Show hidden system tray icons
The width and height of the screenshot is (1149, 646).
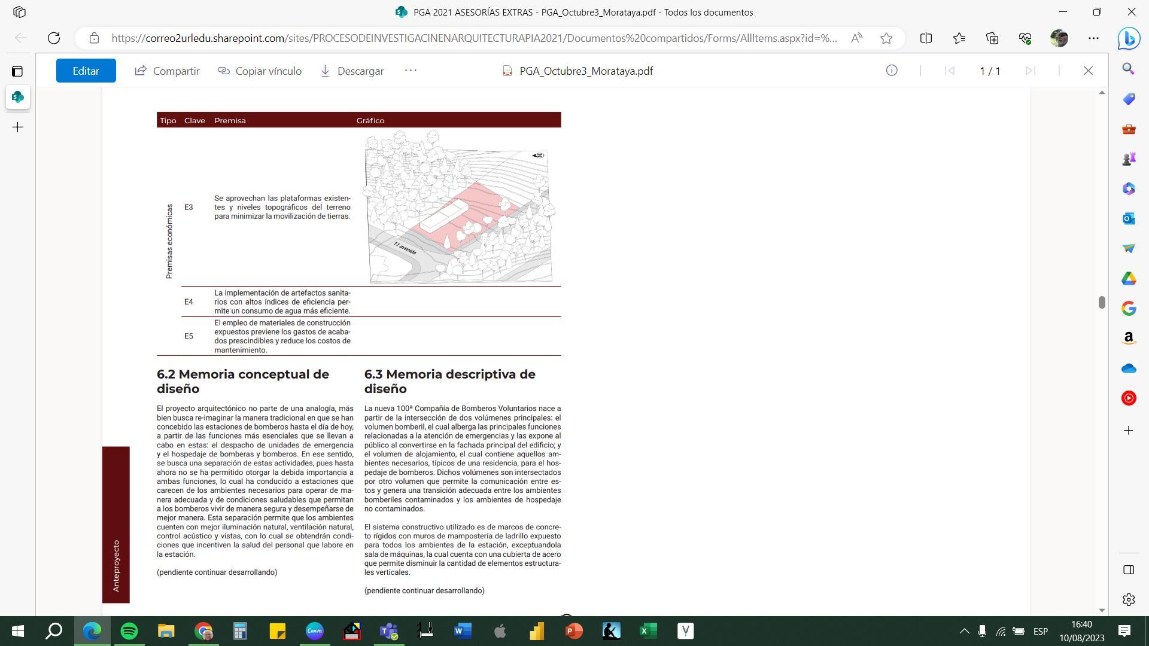click(x=964, y=631)
